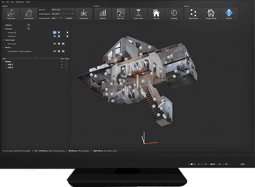
Task: Enable the Move checkbox for Job 1
Action: 66,65
